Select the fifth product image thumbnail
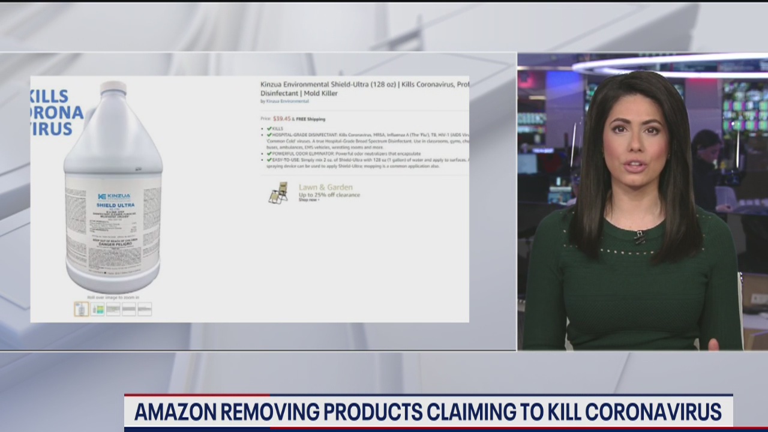The width and height of the screenshot is (768, 432). 146,308
